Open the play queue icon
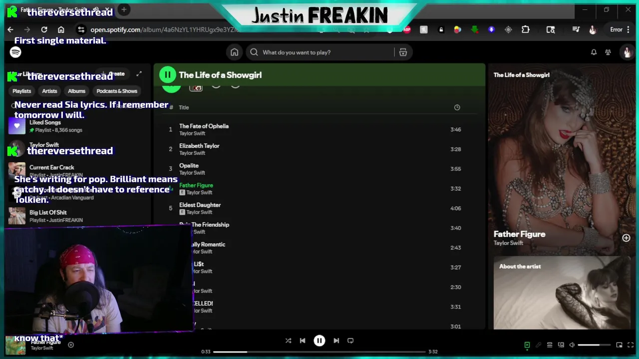The width and height of the screenshot is (639, 359). (x=550, y=345)
